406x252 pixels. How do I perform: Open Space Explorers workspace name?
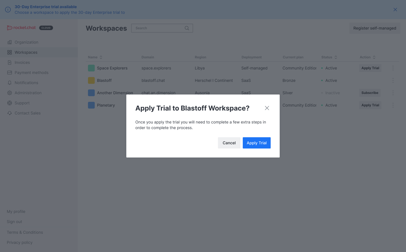tap(112, 68)
